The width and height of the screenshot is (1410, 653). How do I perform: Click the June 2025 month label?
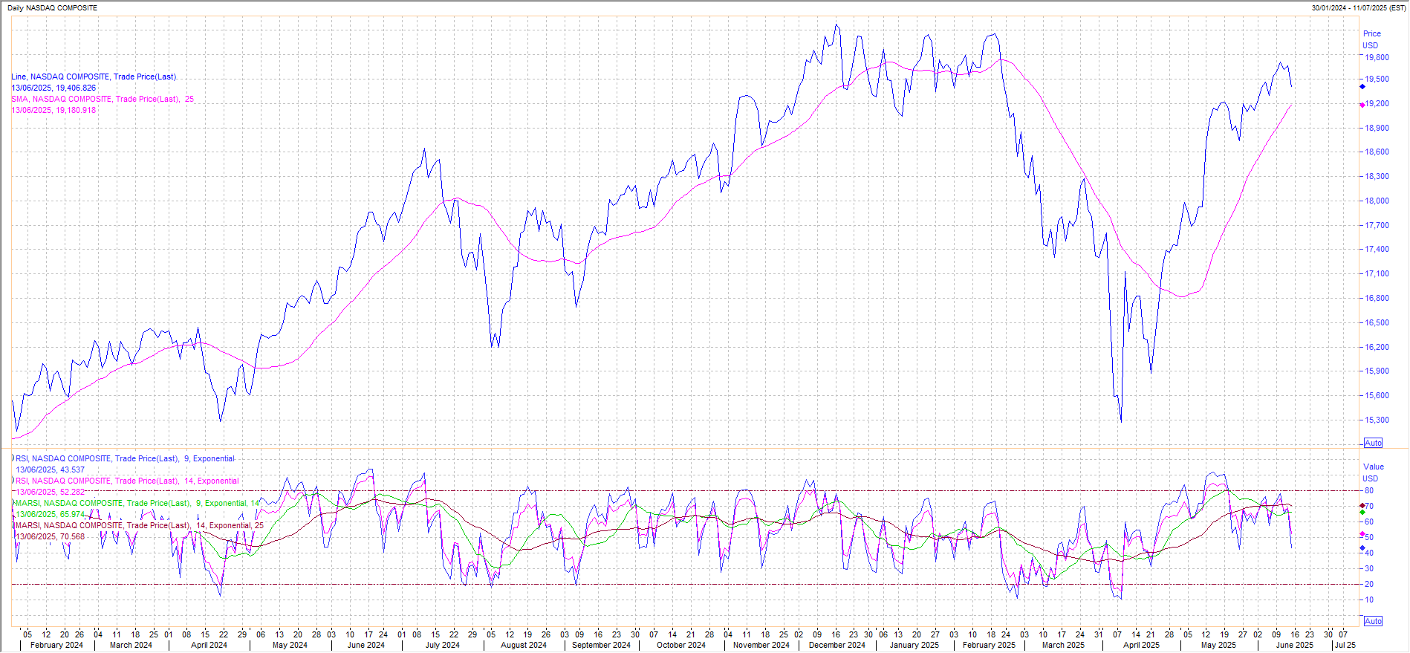pyautogui.click(x=1295, y=645)
